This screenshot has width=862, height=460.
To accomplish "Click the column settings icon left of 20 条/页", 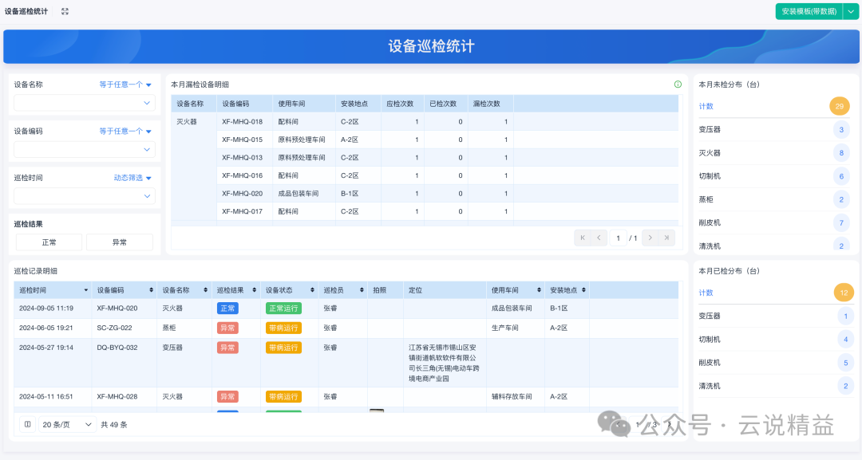I will [27, 424].
